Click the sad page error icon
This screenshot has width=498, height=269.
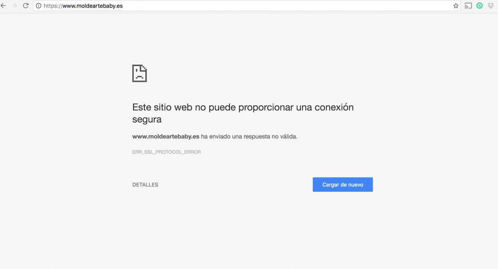point(139,73)
